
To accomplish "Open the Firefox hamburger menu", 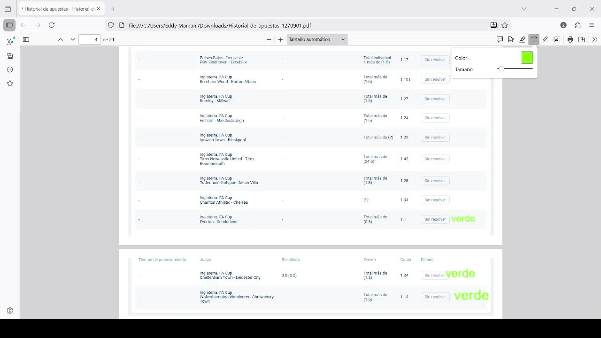I will (x=592, y=25).
